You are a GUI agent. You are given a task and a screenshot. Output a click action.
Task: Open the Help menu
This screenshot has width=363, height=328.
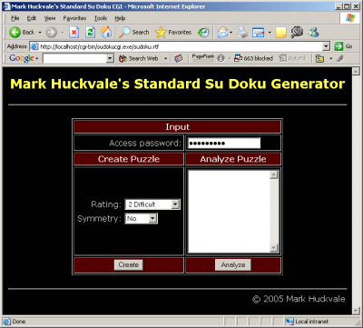click(120, 18)
